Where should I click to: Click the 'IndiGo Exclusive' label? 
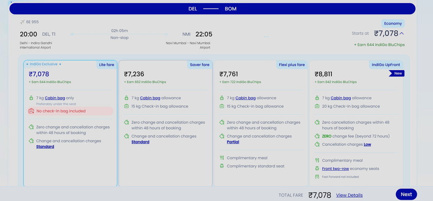44,64
